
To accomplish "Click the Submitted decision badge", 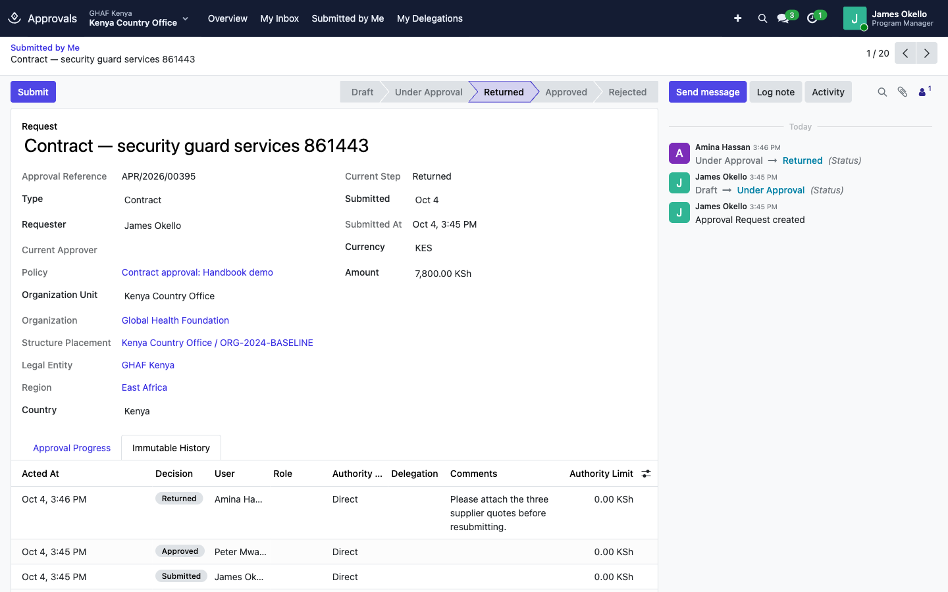I will 181,576.
